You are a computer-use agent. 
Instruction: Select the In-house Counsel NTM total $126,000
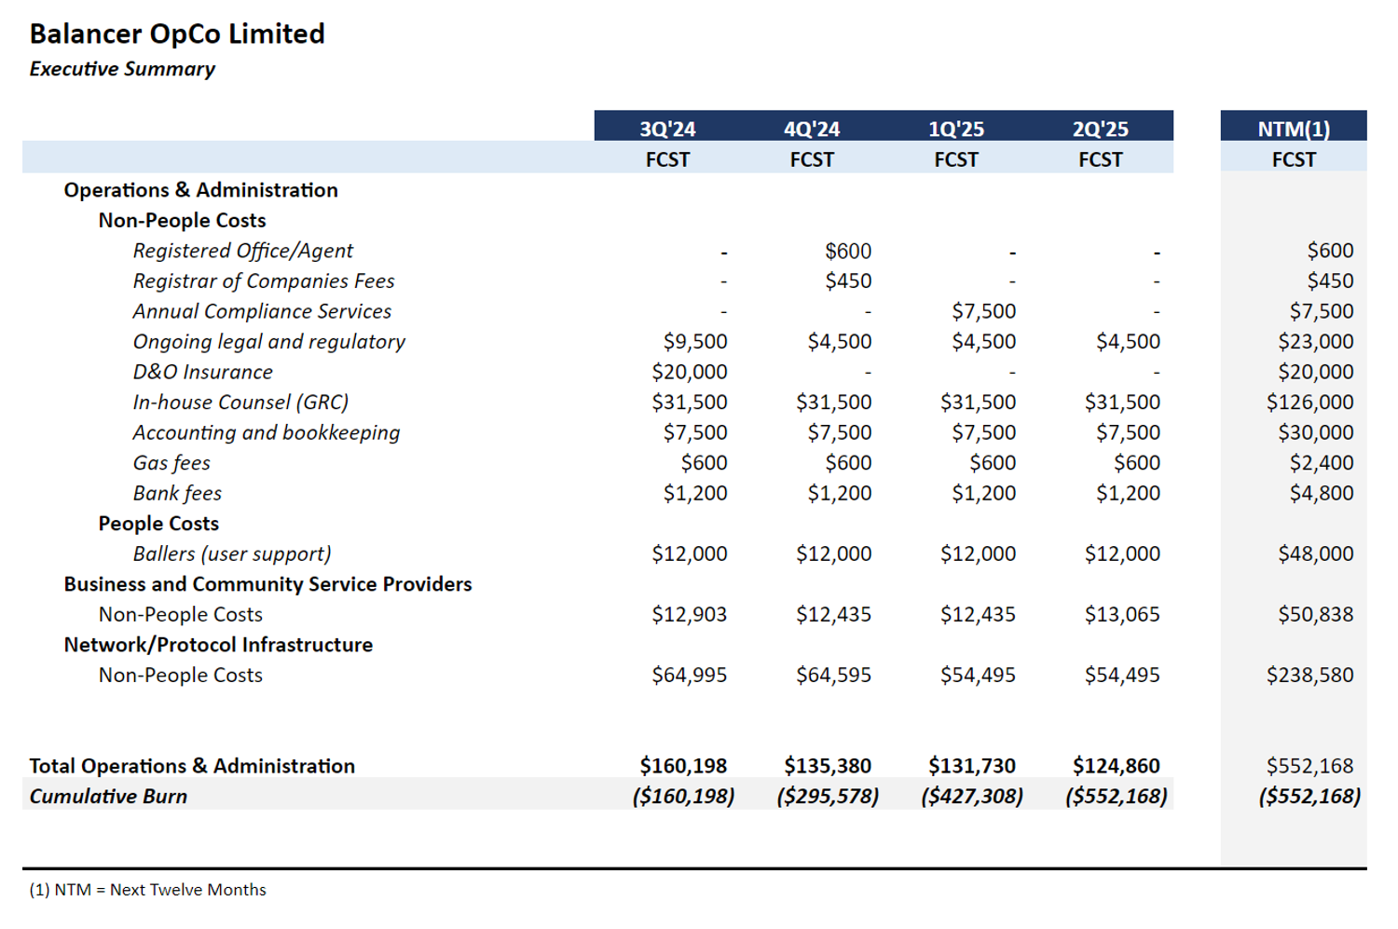pos(1309,403)
